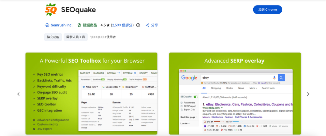The width and height of the screenshot is (326, 136).
Task: Select the Traffic Analytics sub-tab
Action: [x=138, y=80]
